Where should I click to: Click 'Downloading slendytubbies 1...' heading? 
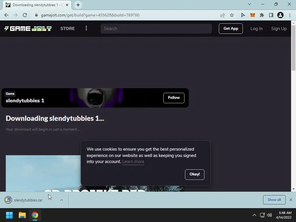pyautogui.click(x=55, y=118)
